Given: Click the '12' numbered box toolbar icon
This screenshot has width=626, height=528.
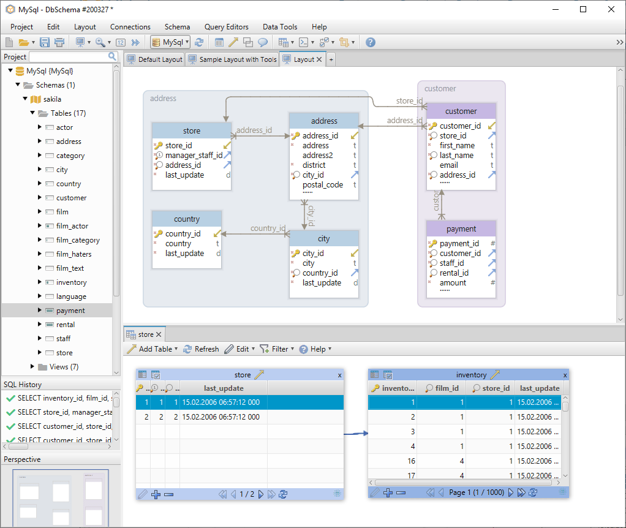Looking at the screenshot, I should tap(121, 42).
